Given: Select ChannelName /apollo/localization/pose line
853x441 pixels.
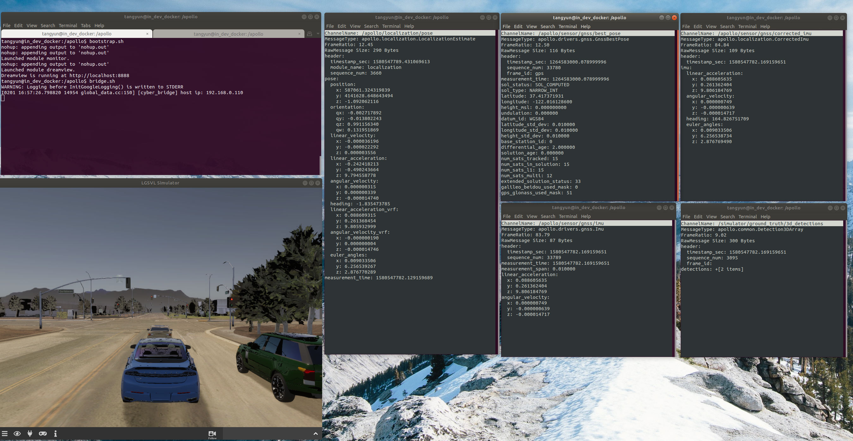Looking at the screenshot, I should (x=410, y=33).
